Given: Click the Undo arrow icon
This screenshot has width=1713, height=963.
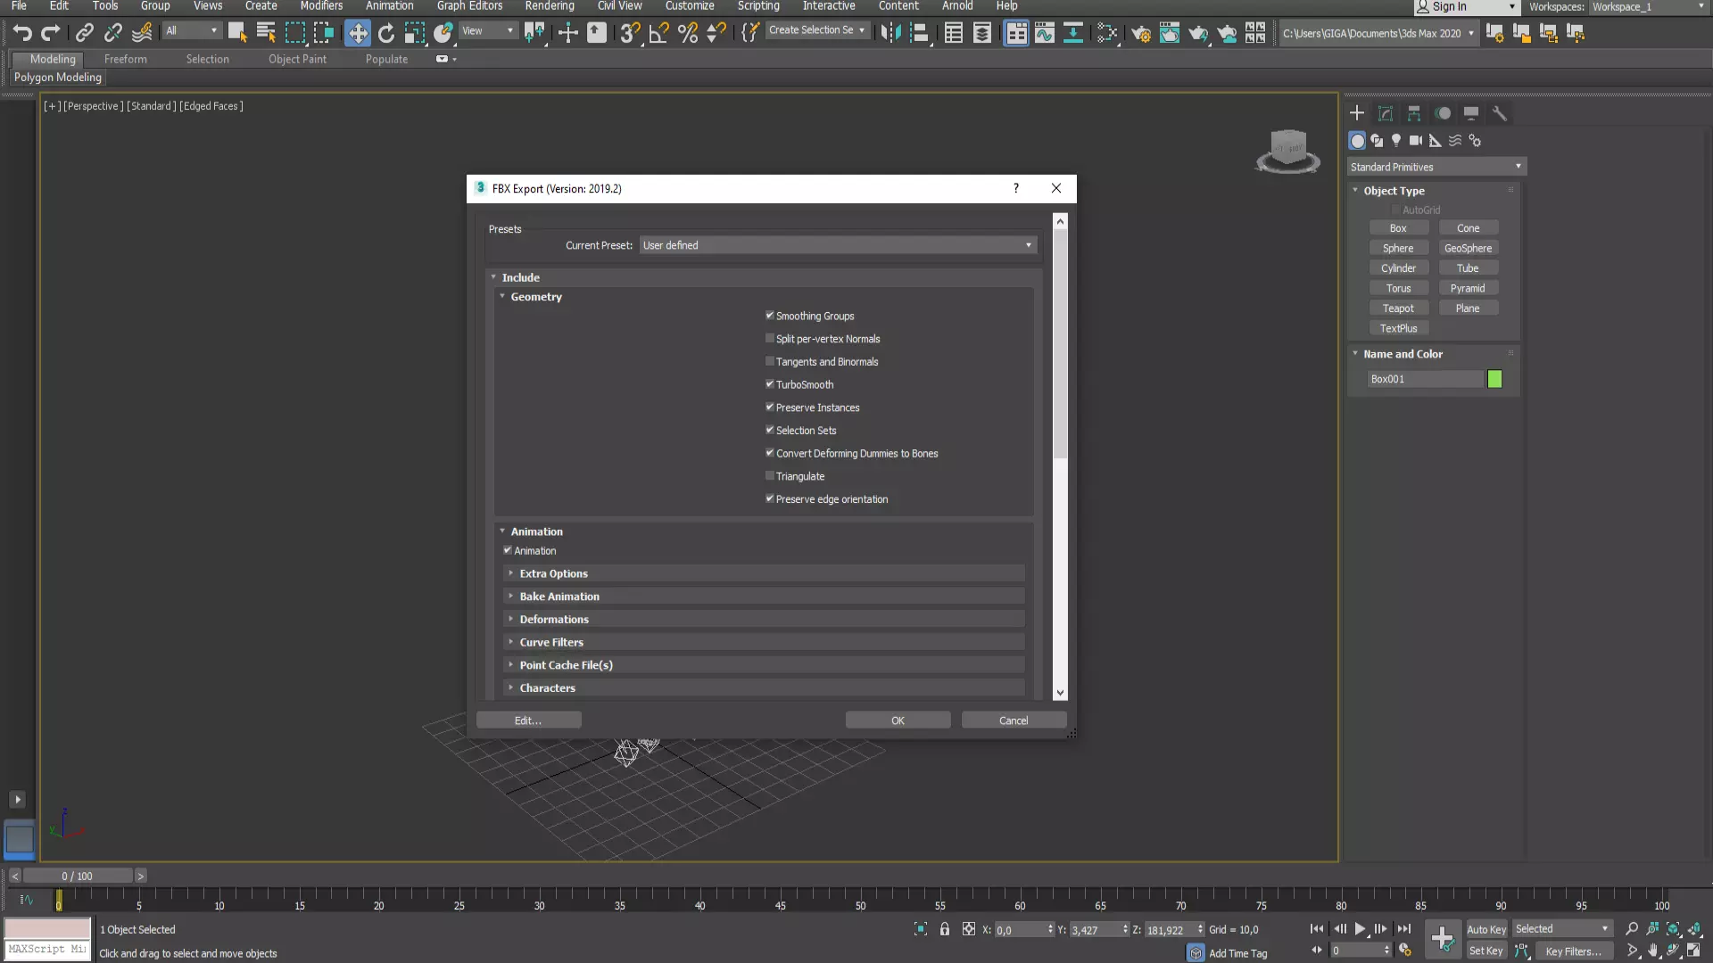Looking at the screenshot, I should (x=21, y=34).
